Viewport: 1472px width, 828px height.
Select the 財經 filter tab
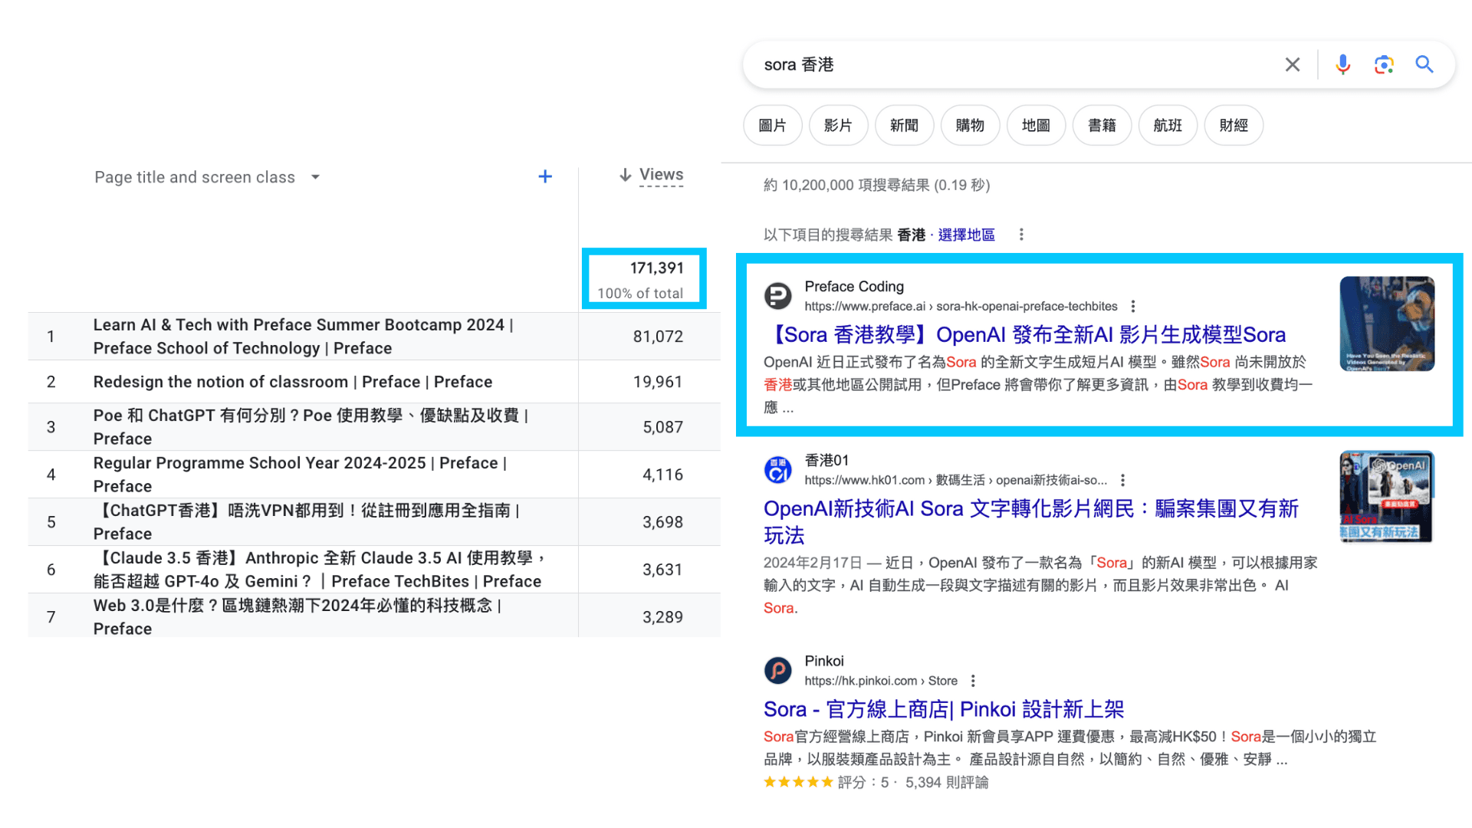[1234, 125]
